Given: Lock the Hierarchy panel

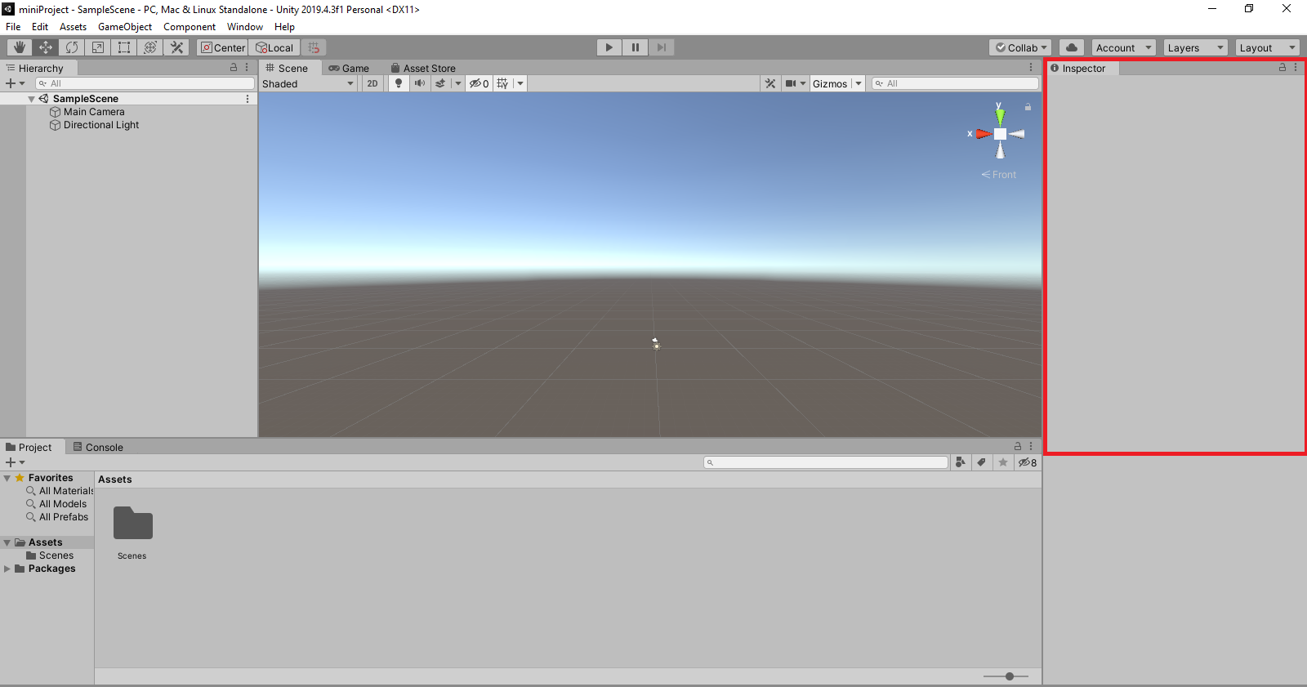Looking at the screenshot, I should (234, 68).
